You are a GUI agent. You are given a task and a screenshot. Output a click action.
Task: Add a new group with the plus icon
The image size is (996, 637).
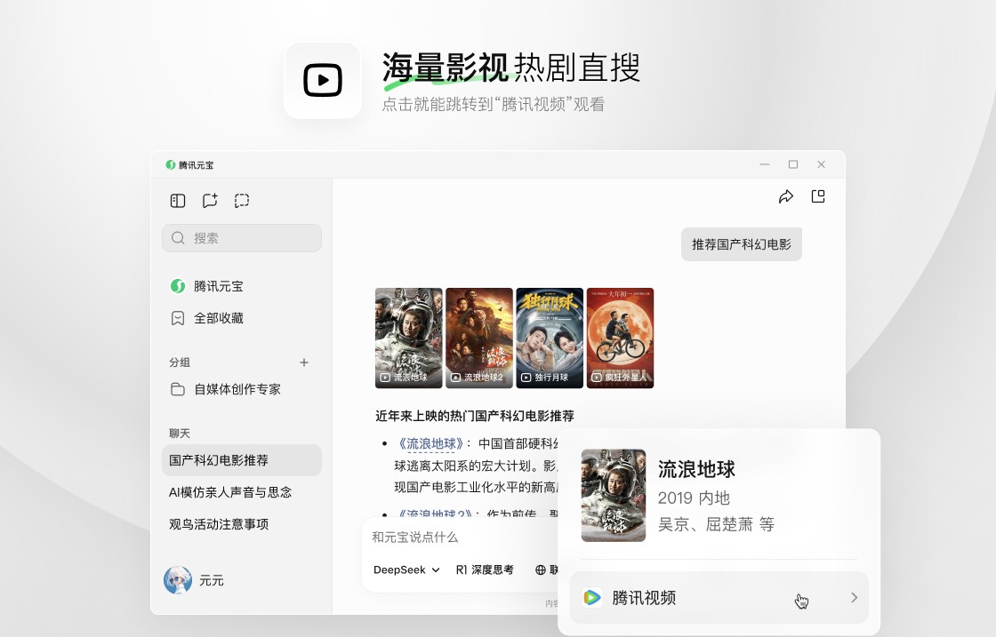(x=304, y=362)
